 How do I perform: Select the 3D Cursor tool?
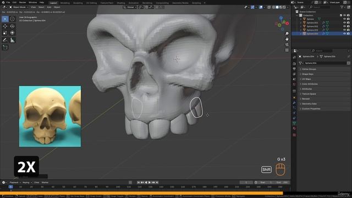[12, 19]
